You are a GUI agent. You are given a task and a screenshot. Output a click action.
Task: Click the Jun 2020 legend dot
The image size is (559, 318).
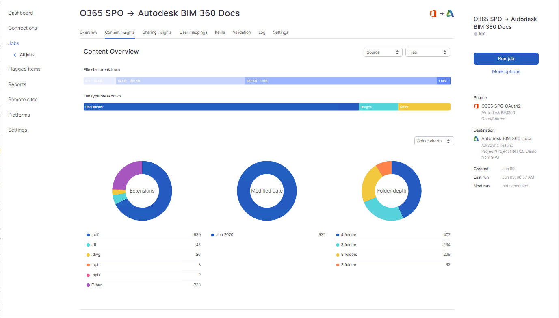pyautogui.click(x=213, y=235)
